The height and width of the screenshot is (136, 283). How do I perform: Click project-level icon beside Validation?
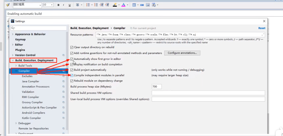64,92
